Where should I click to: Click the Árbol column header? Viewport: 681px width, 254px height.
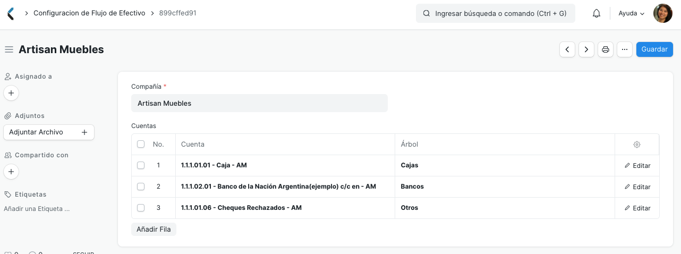pos(505,145)
